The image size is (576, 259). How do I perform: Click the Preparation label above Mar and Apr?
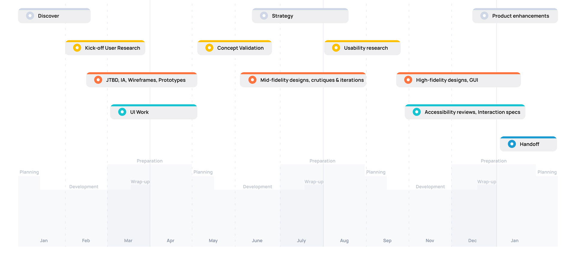[x=150, y=161]
